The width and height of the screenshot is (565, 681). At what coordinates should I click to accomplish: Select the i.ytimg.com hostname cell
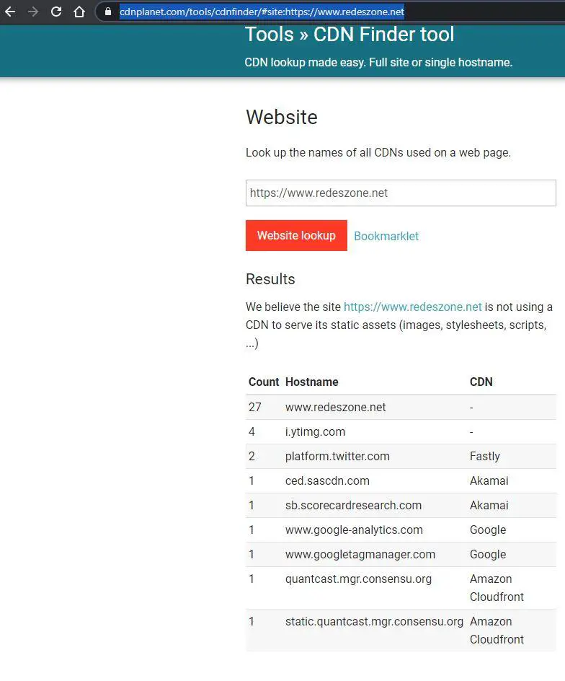[315, 431]
